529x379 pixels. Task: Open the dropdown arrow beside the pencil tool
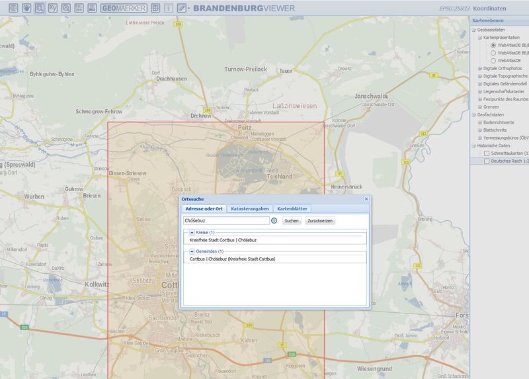click(189, 8)
